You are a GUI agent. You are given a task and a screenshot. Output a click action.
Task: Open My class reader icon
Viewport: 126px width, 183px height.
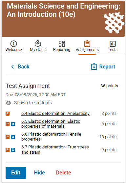[38, 44]
